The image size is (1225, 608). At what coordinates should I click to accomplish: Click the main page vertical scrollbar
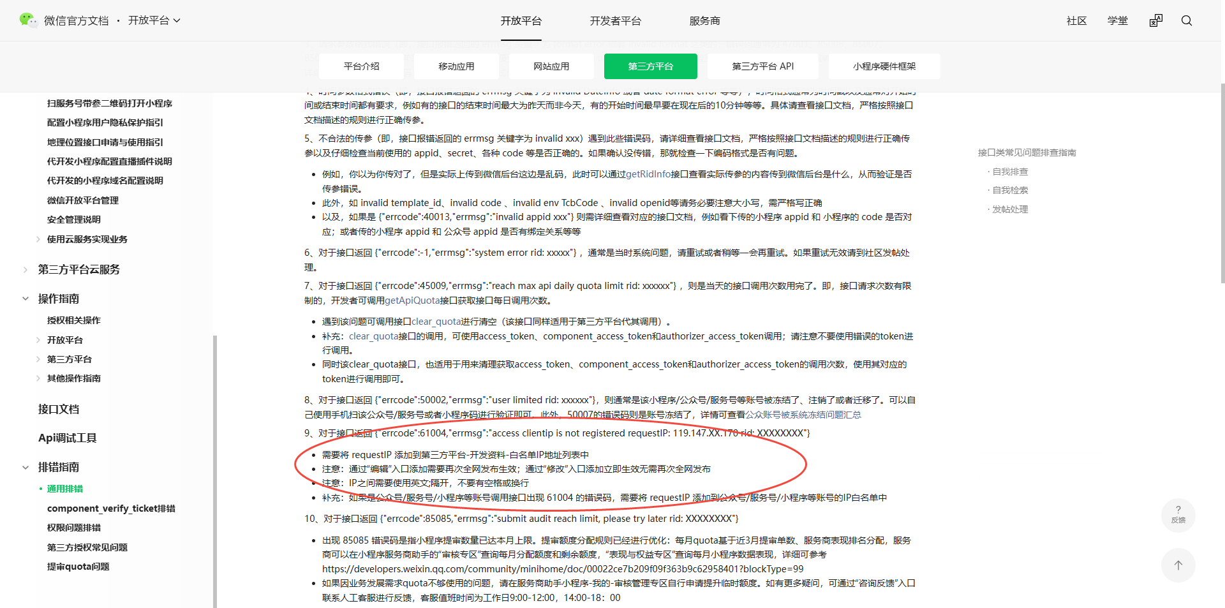coord(1222,184)
